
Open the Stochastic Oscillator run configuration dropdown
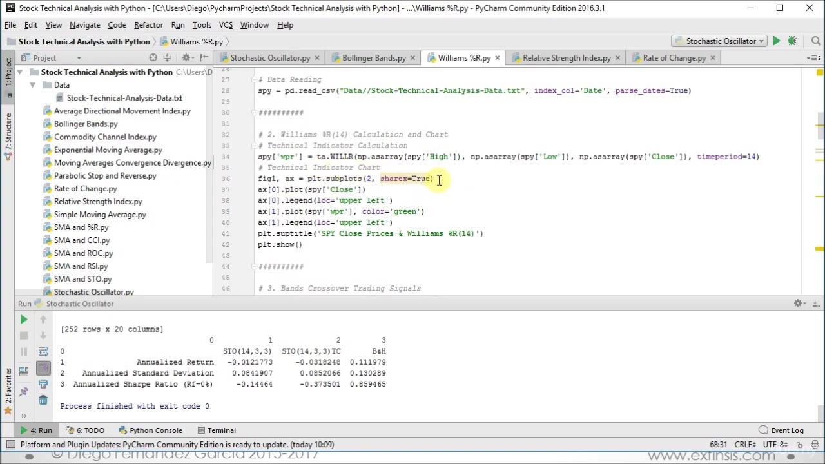pyautogui.click(x=719, y=41)
